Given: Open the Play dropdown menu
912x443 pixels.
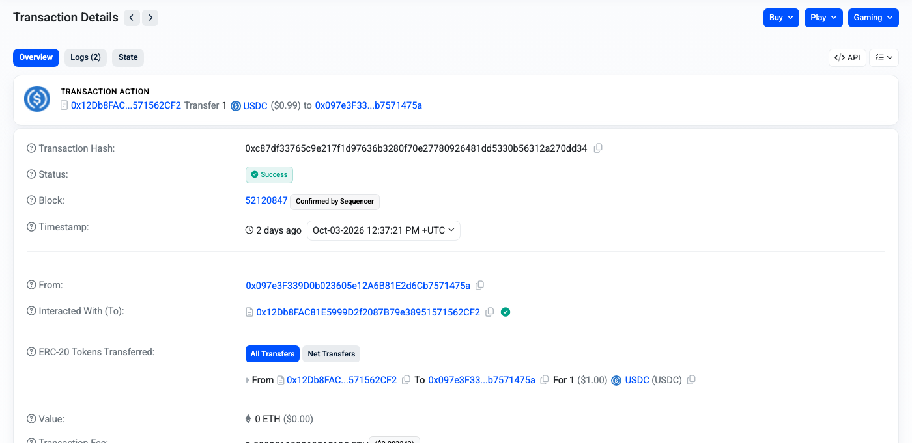Looking at the screenshot, I should [823, 18].
